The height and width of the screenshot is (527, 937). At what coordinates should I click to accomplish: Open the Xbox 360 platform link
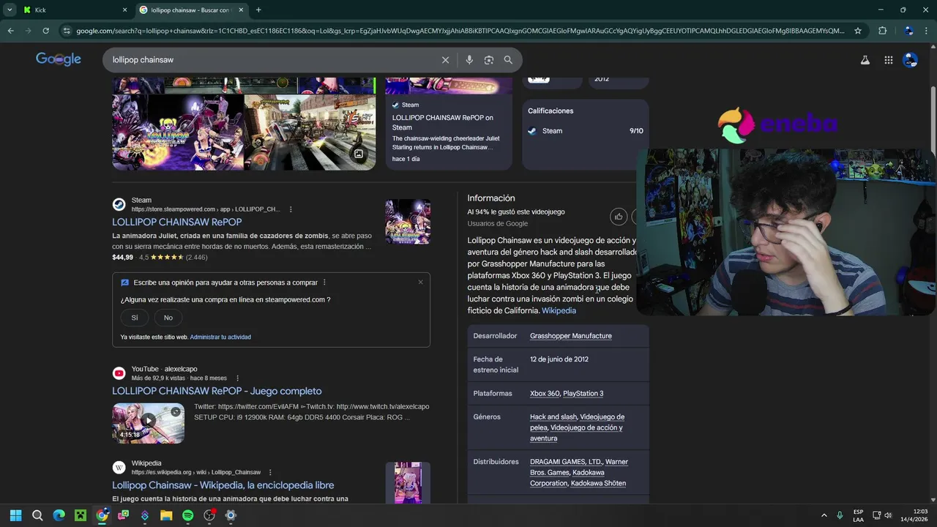[x=545, y=394]
